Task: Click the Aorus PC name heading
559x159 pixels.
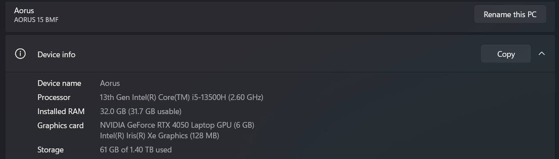Action: point(24,10)
